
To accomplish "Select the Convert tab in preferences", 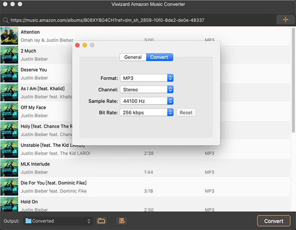I will (x=159, y=57).
